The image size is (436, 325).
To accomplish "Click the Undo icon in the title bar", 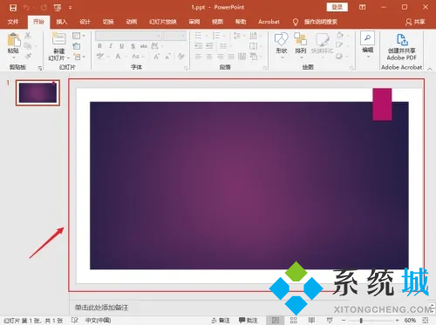I will coord(26,7).
